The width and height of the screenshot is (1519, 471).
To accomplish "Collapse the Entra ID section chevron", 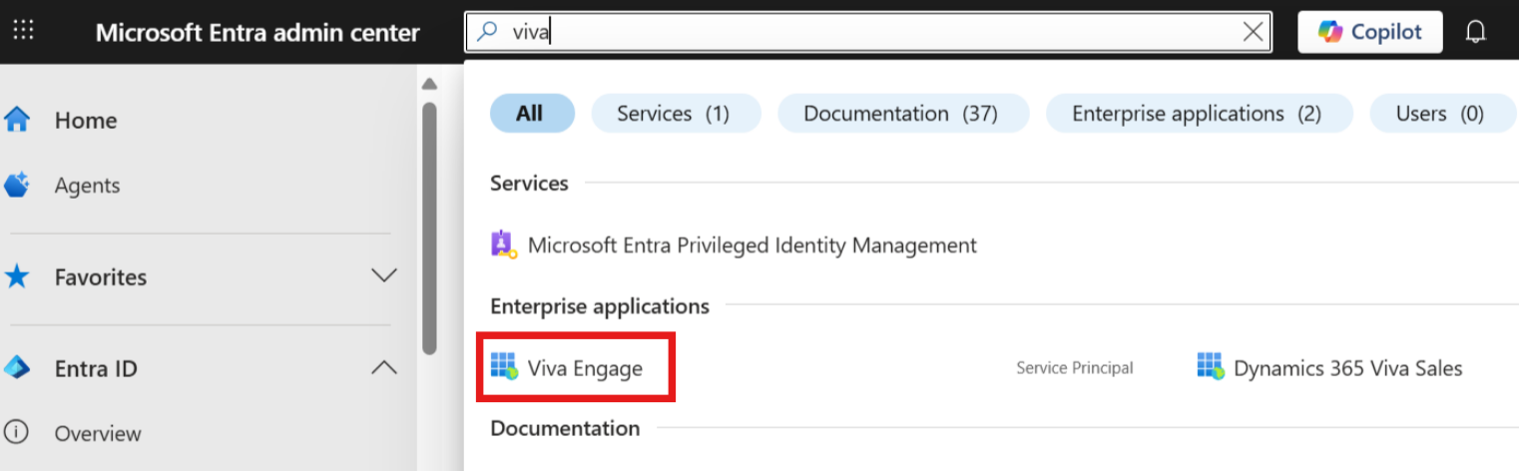I will pos(384,368).
